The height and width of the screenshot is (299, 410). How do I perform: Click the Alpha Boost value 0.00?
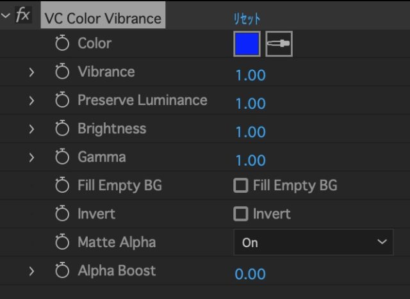point(250,274)
